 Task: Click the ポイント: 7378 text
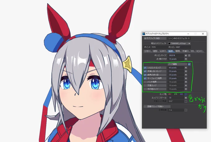coord(150,47)
